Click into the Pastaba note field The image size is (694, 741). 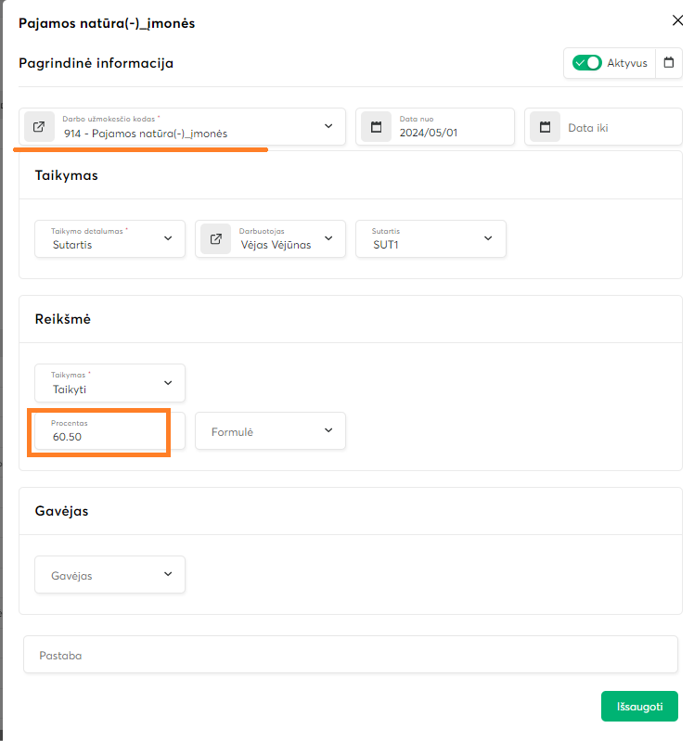click(x=350, y=655)
